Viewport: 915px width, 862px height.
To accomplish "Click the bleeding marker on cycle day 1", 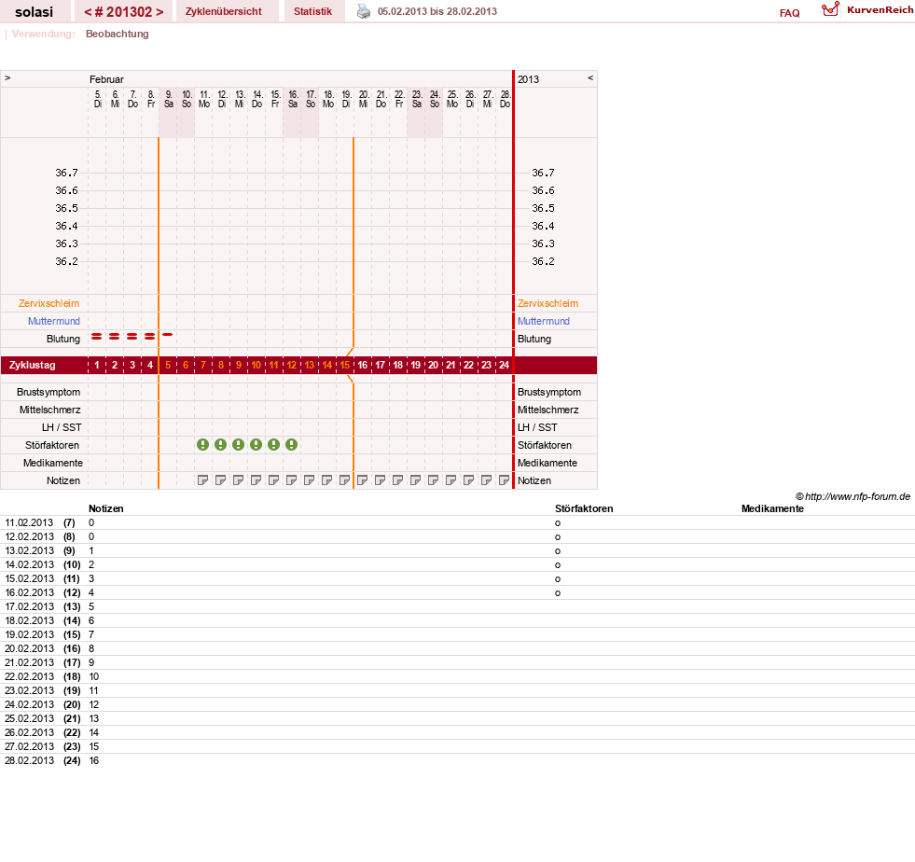I will (x=97, y=336).
